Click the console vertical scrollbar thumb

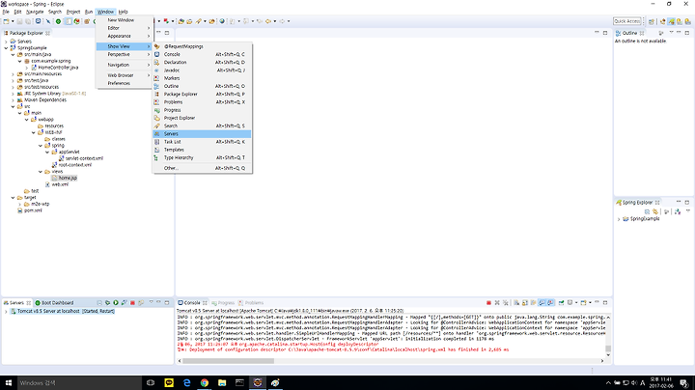(x=608, y=348)
